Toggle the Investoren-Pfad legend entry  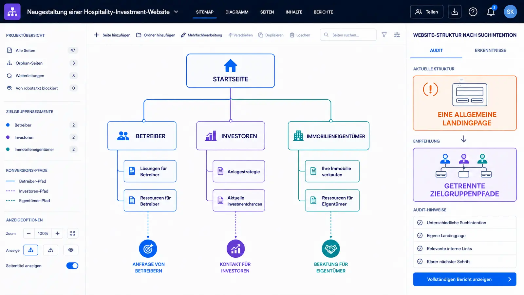[x=28, y=191]
